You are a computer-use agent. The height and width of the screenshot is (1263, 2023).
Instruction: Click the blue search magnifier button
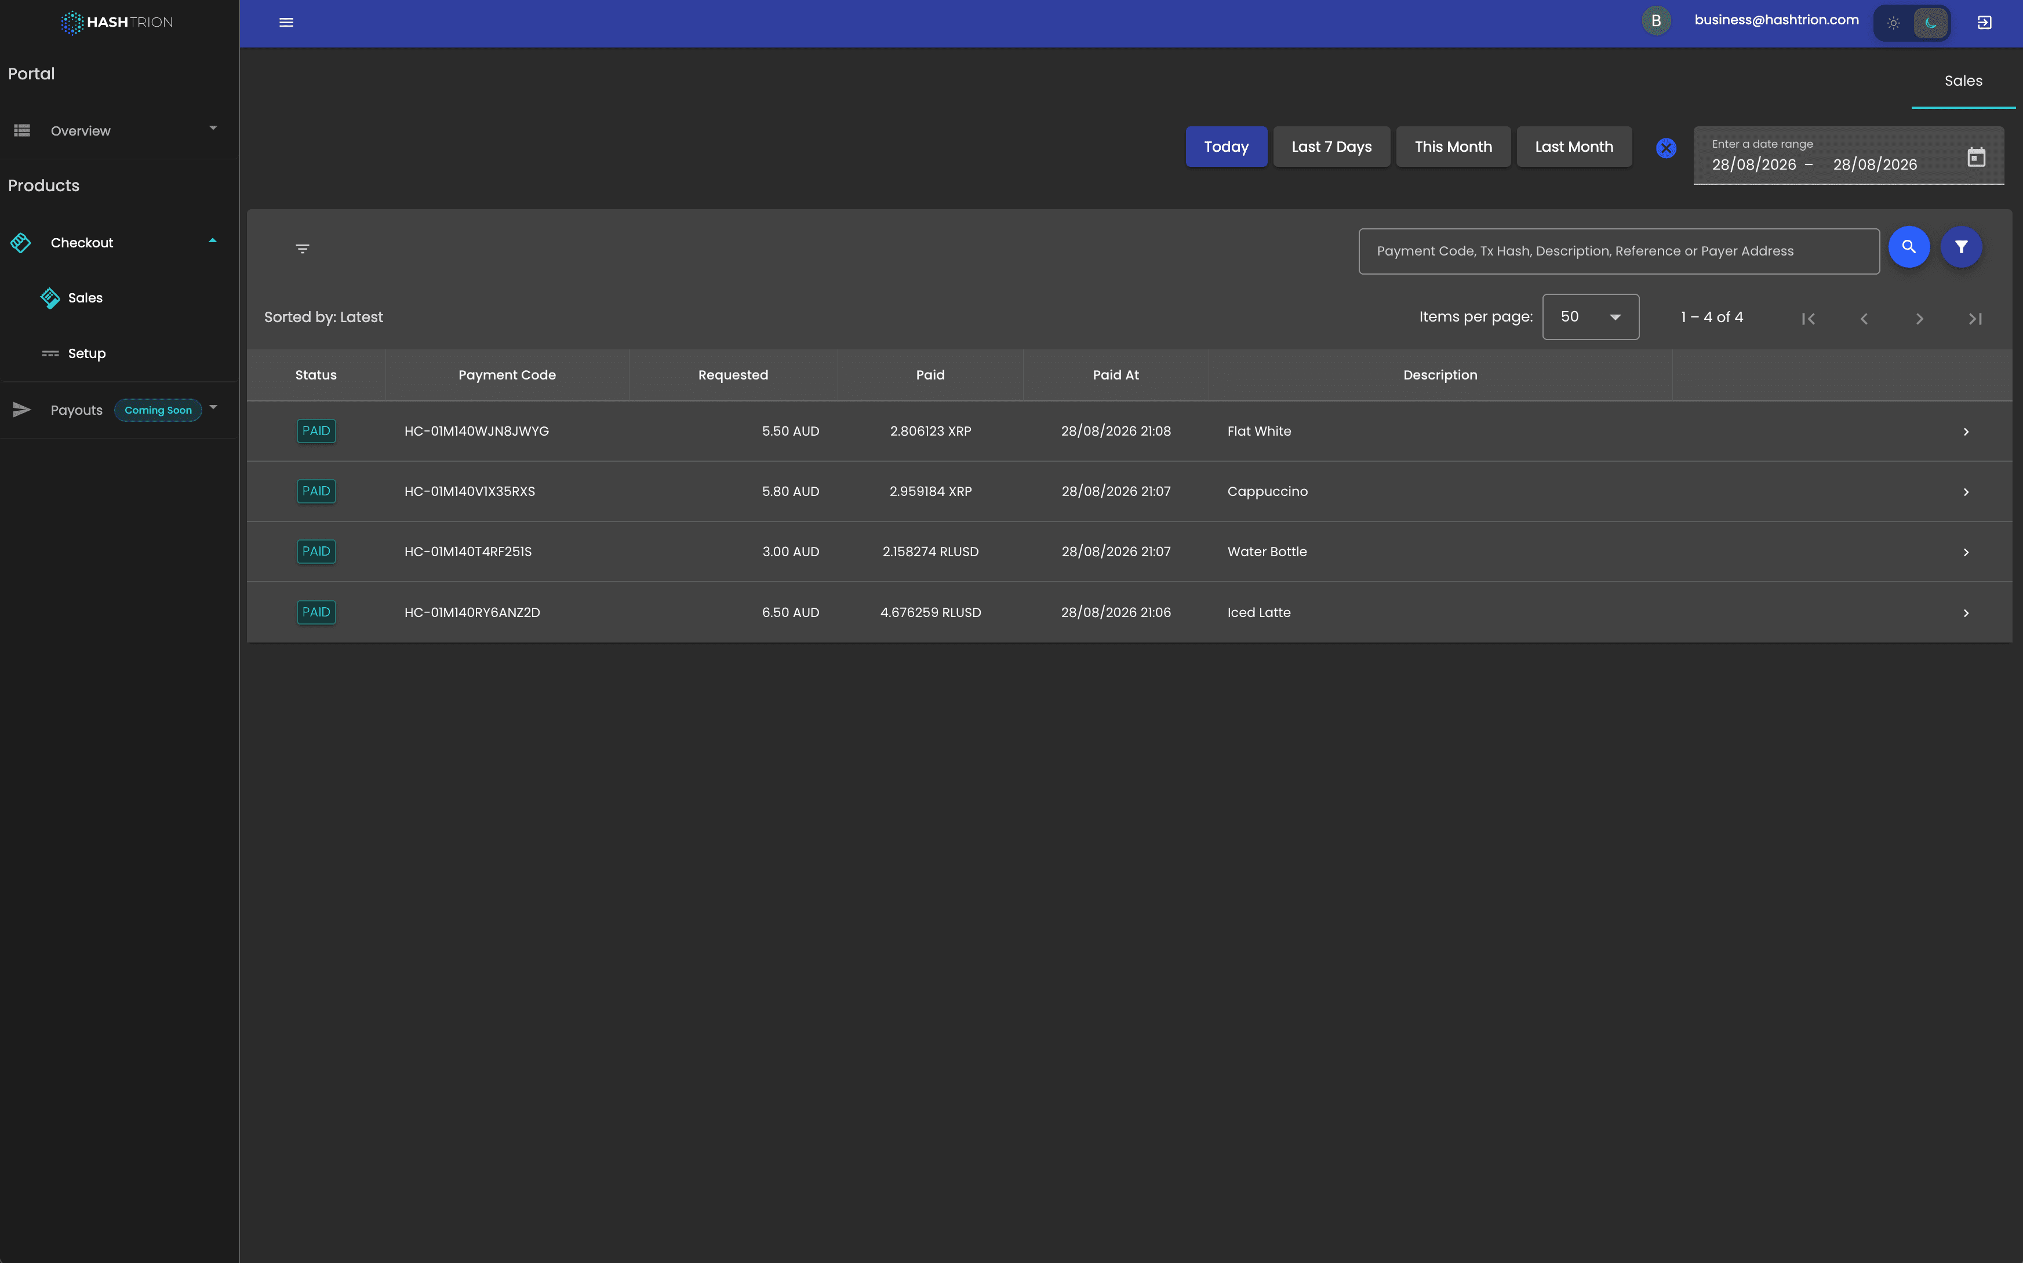click(1909, 247)
